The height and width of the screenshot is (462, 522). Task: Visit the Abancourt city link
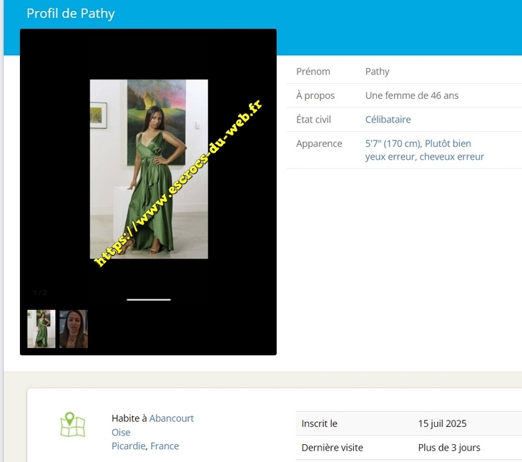coord(172,418)
